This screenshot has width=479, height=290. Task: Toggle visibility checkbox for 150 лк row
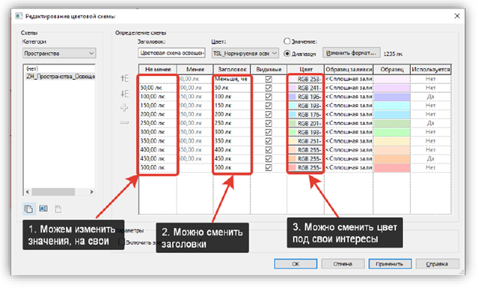click(269, 106)
